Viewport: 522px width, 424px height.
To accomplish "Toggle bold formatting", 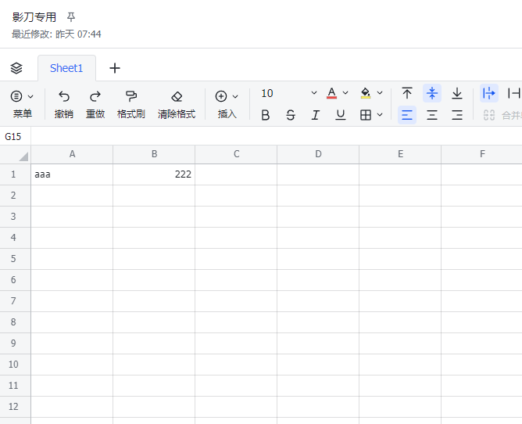I will pos(266,115).
